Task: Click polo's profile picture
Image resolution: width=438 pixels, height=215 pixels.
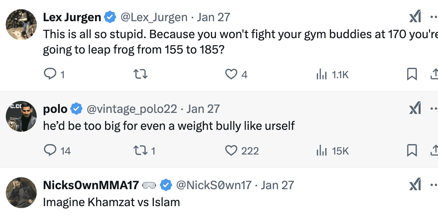Action: [x=21, y=117]
